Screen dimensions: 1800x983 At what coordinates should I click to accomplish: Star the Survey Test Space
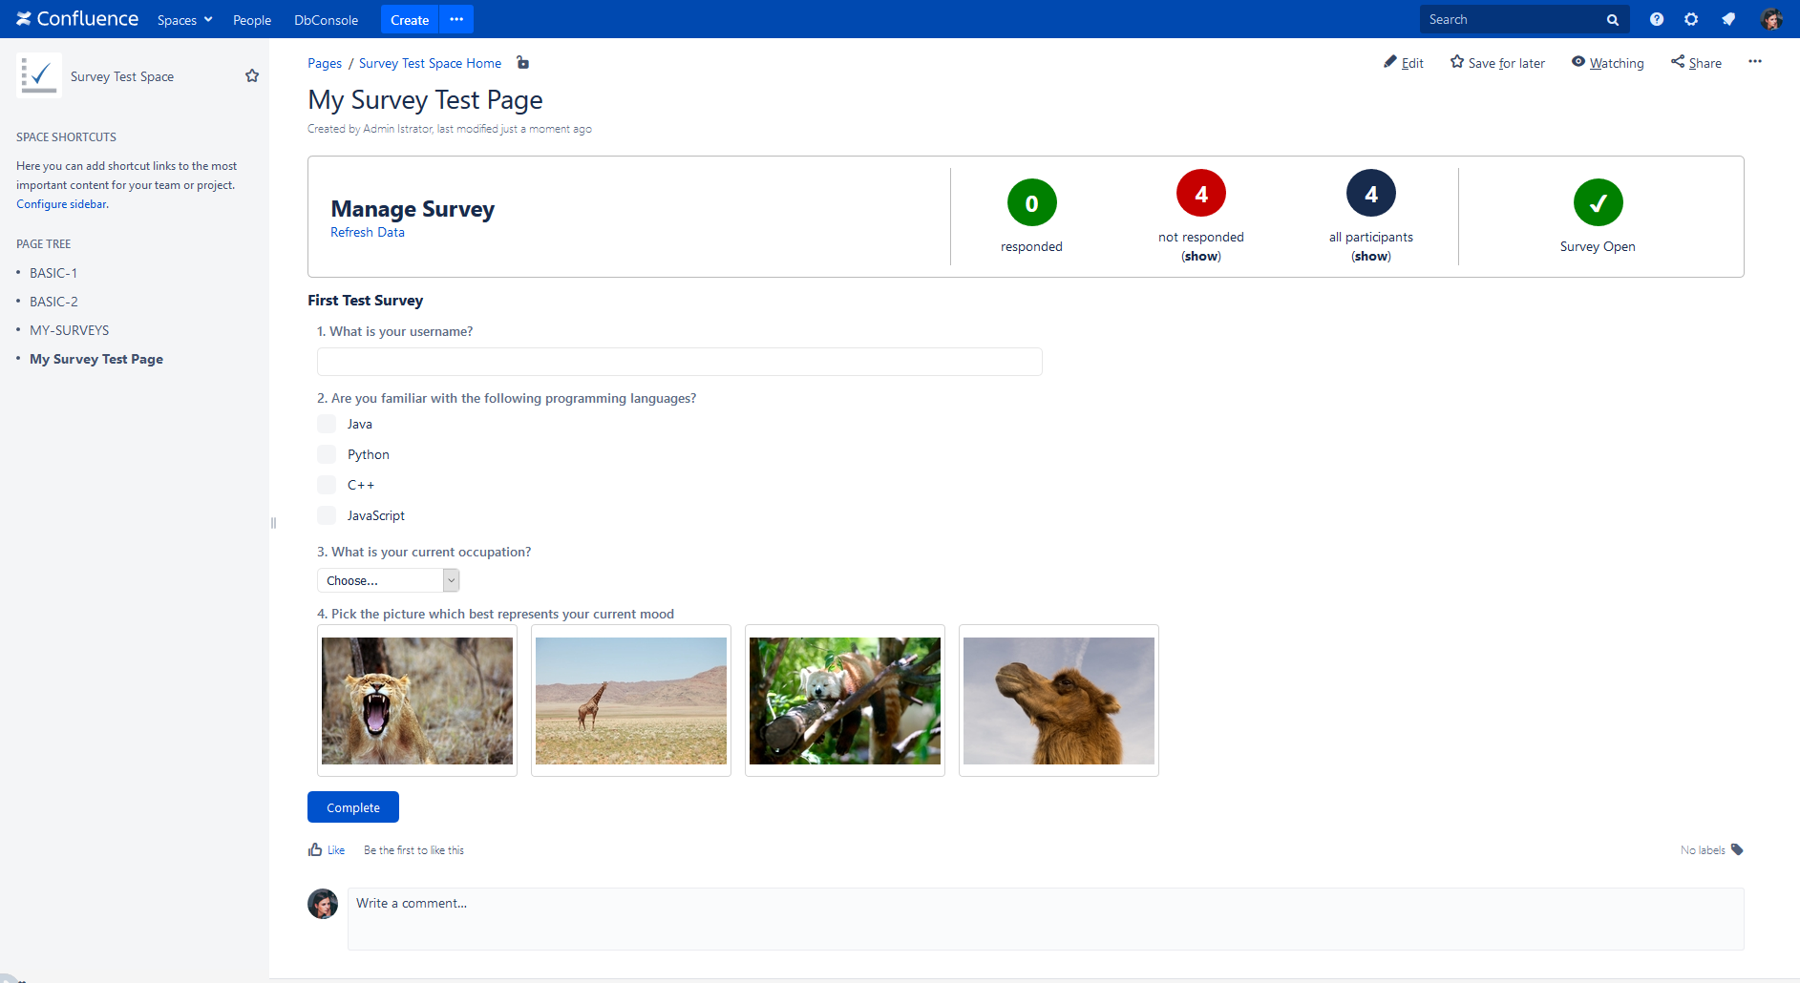pos(252,76)
